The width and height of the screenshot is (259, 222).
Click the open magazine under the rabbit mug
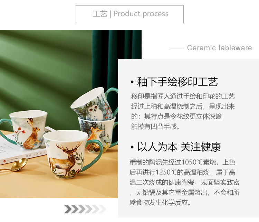coord(23,149)
